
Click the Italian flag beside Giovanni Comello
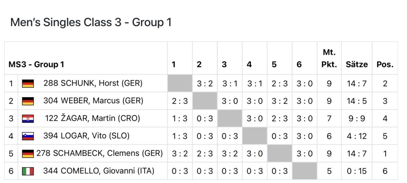point(28,171)
